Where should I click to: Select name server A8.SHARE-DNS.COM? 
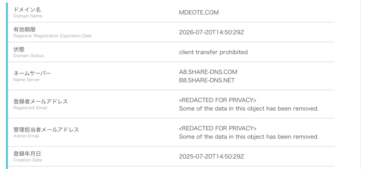click(x=208, y=72)
